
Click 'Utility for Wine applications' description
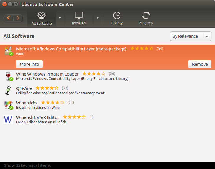(61, 93)
